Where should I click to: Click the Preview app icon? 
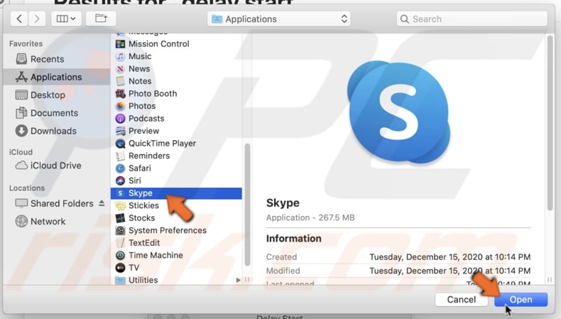point(120,131)
